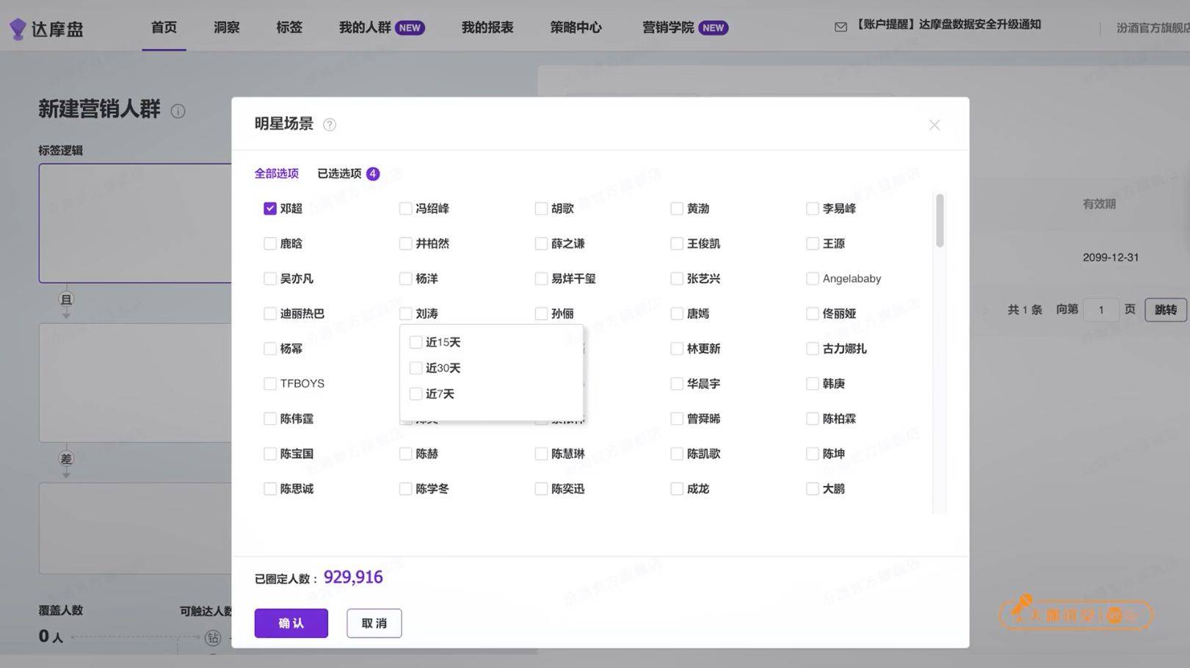Click the 钻 channel icon near 可触达人数
The width and height of the screenshot is (1190, 668).
click(x=213, y=637)
